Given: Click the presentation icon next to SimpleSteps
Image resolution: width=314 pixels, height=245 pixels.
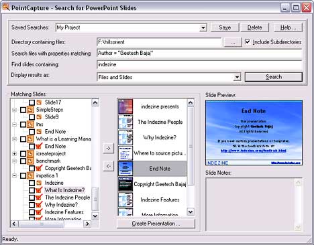Looking at the screenshot, I should click(30, 110).
